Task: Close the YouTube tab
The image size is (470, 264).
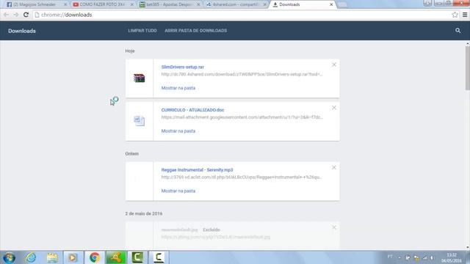Action: 132,4
